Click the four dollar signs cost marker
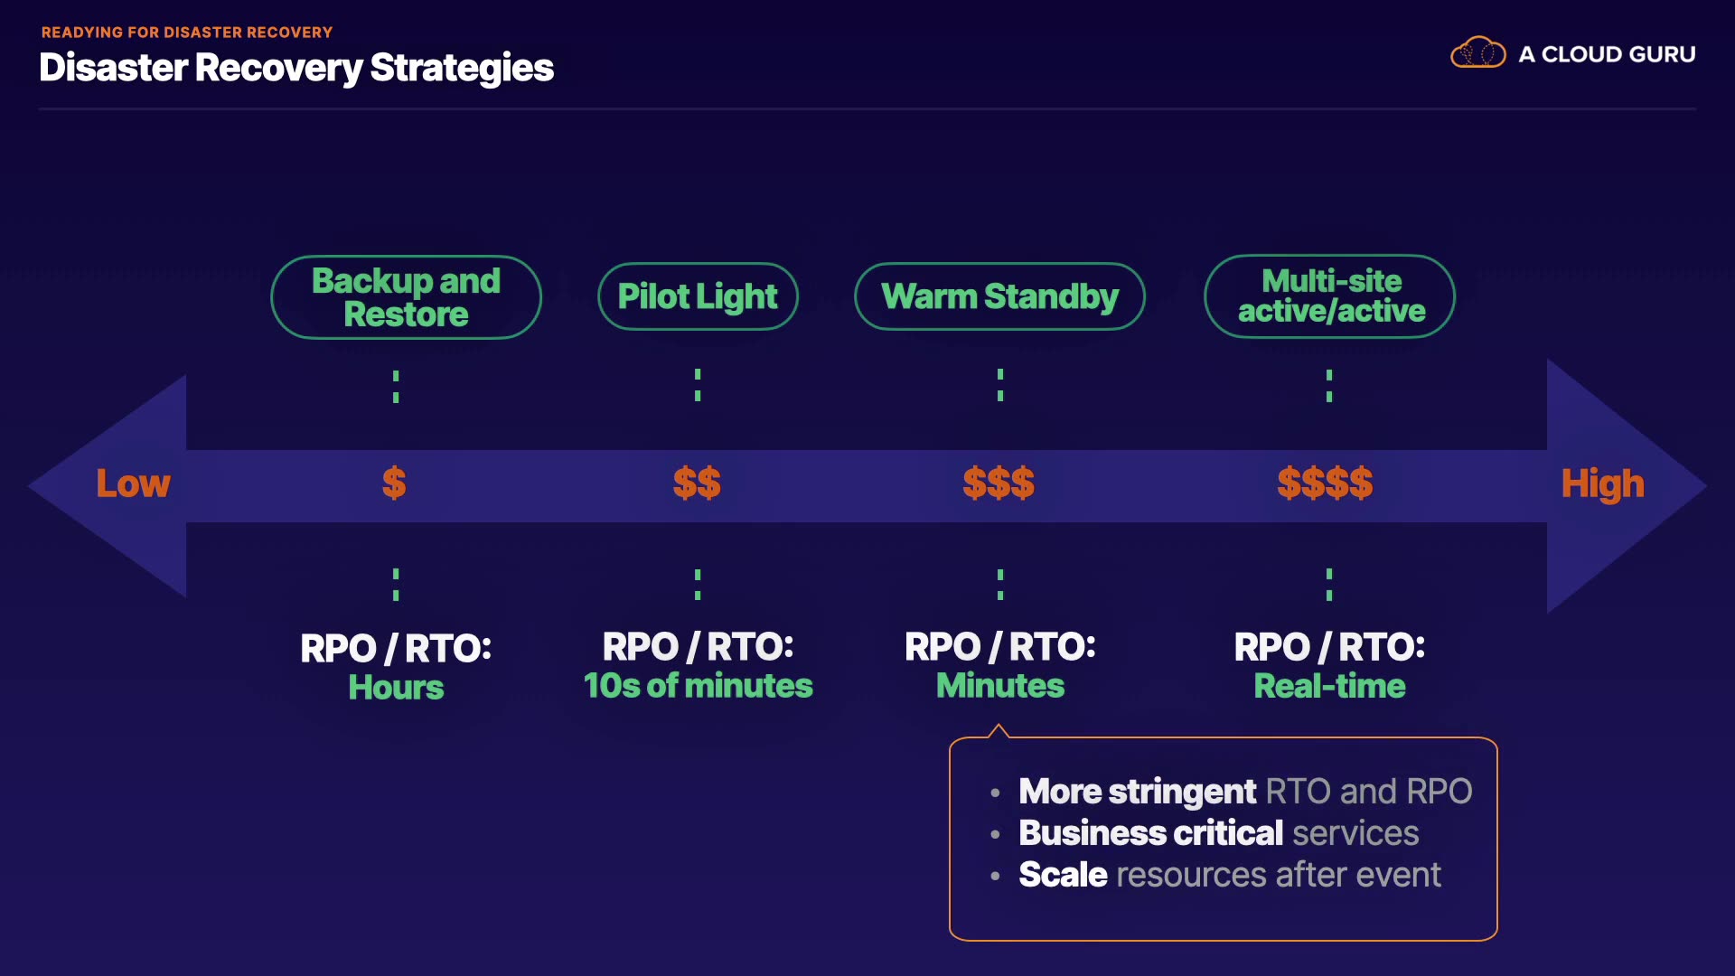Image resolution: width=1735 pixels, height=976 pixels. [1325, 483]
